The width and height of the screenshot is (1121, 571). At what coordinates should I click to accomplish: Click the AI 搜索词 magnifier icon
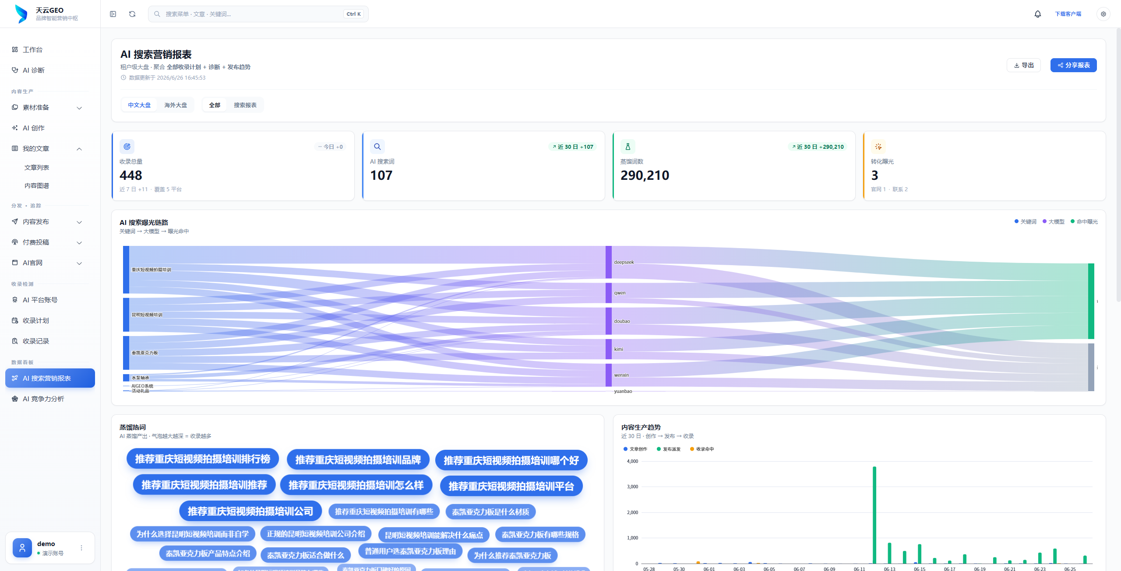[377, 147]
